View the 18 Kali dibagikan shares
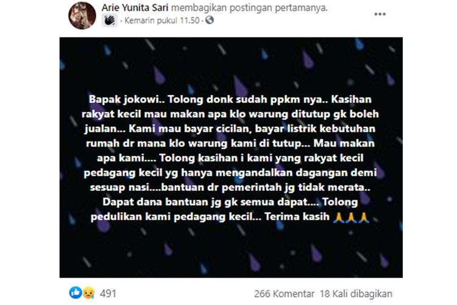 tap(356, 293)
